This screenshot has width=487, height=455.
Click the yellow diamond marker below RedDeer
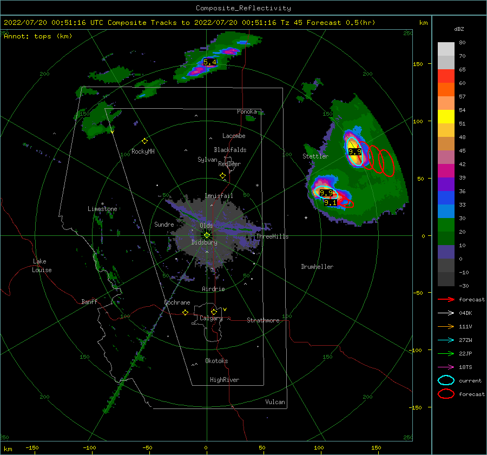pos(222,176)
